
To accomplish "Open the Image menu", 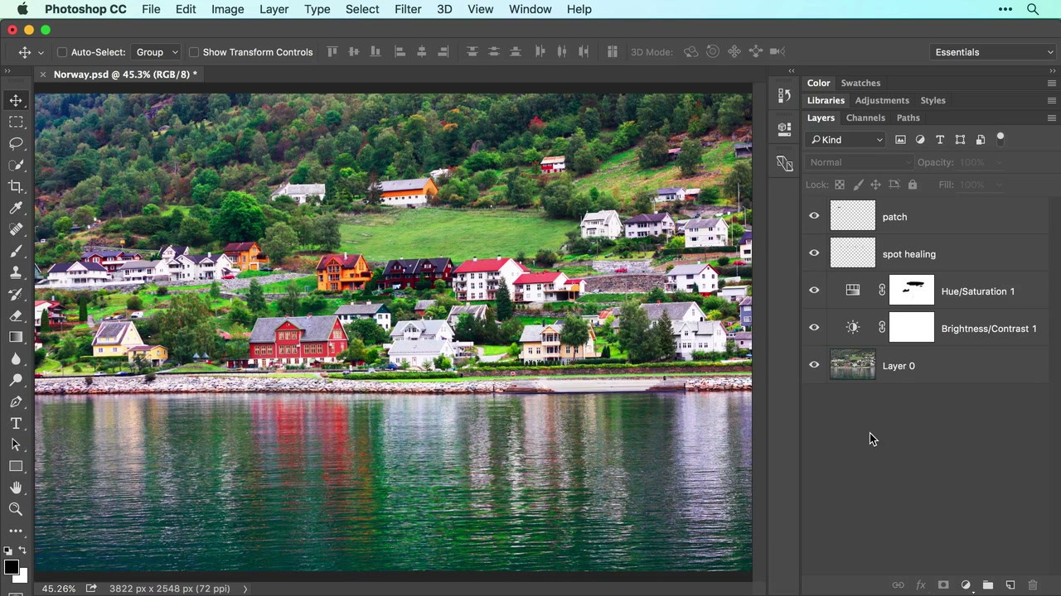I will tap(227, 9).
